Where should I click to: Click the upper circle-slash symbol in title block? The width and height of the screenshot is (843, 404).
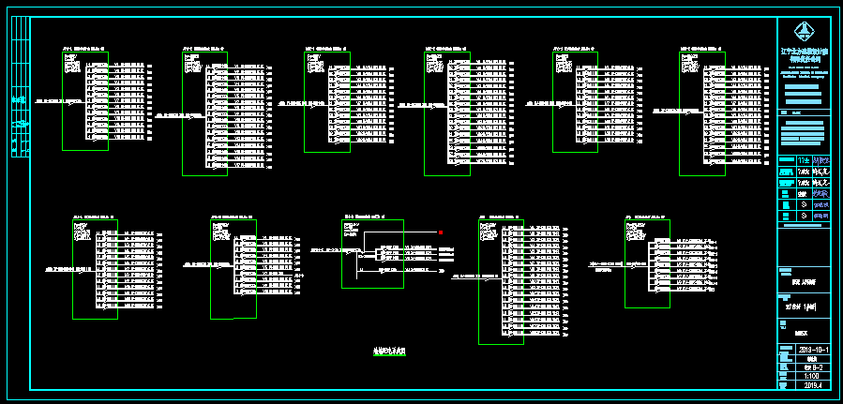click(x=803, y=202)
